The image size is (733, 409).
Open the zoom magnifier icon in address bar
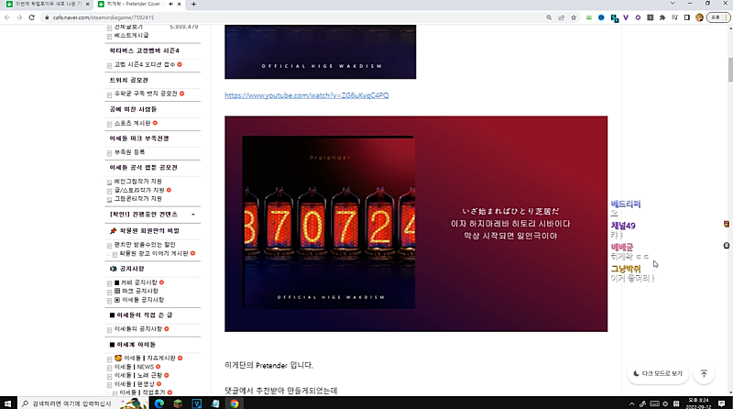549,17
